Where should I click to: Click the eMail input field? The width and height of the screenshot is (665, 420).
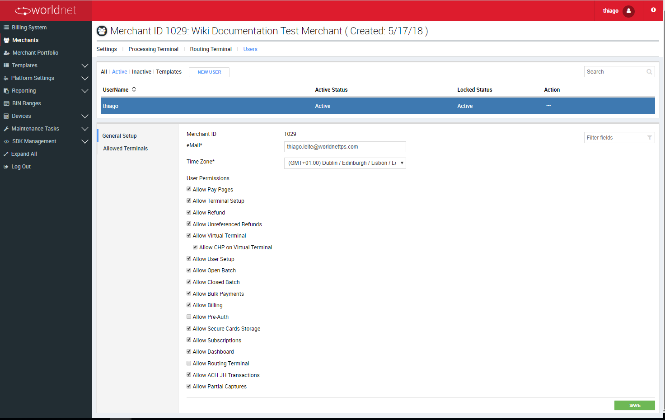click(345, 147)
